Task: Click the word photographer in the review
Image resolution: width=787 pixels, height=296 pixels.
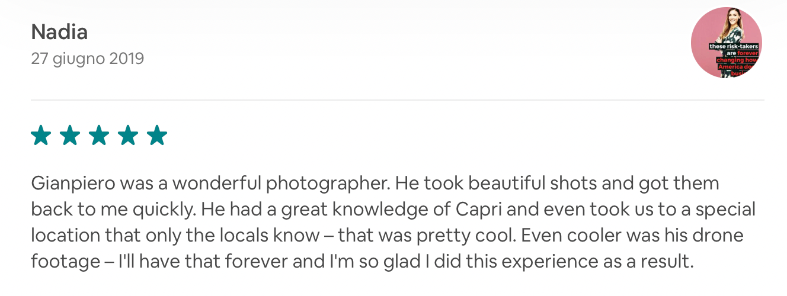Action: tap(328, 184)
